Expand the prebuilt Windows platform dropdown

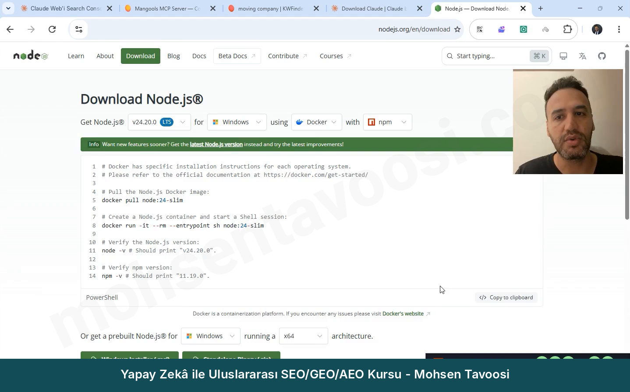[x=210, y=336]
